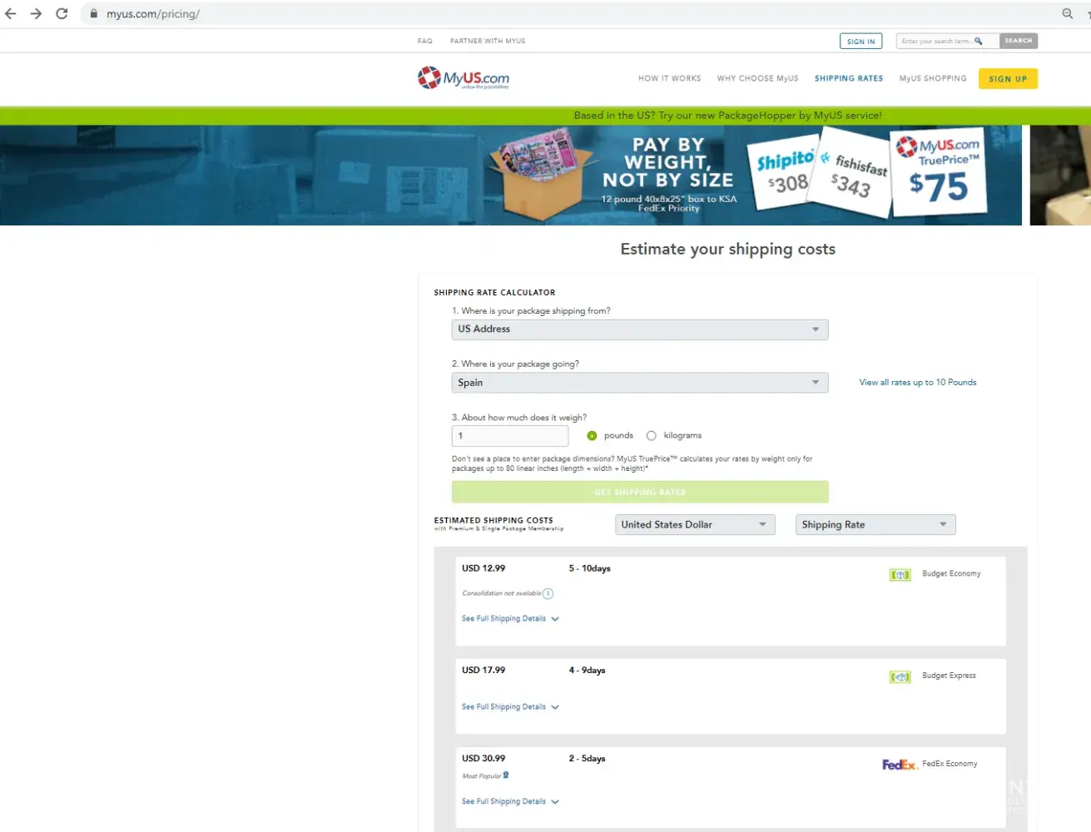This screenshot has height=832, width=1091.
Task: Click the MyUS.com logo
Action: pos(463,78)
